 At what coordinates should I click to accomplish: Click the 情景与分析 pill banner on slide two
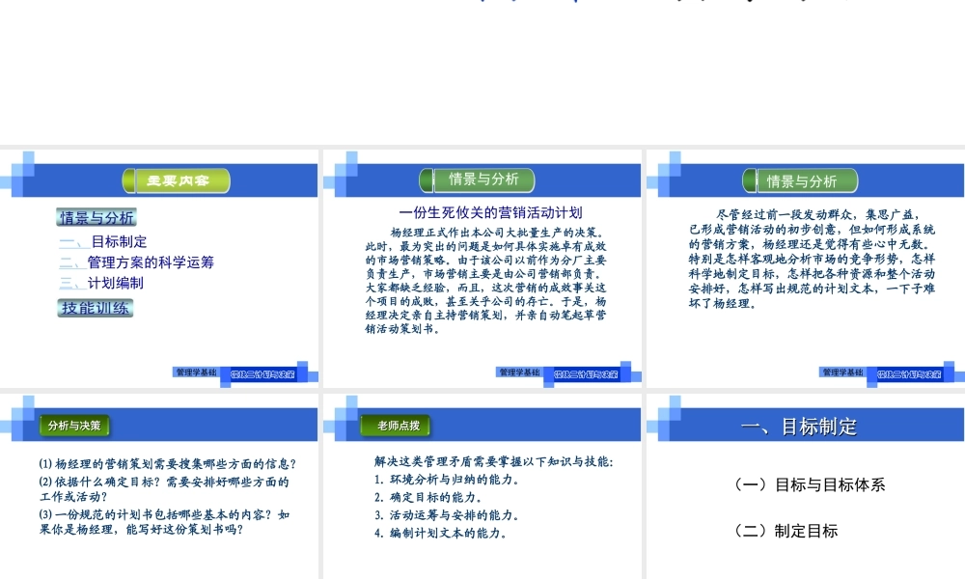click(486, 180)
